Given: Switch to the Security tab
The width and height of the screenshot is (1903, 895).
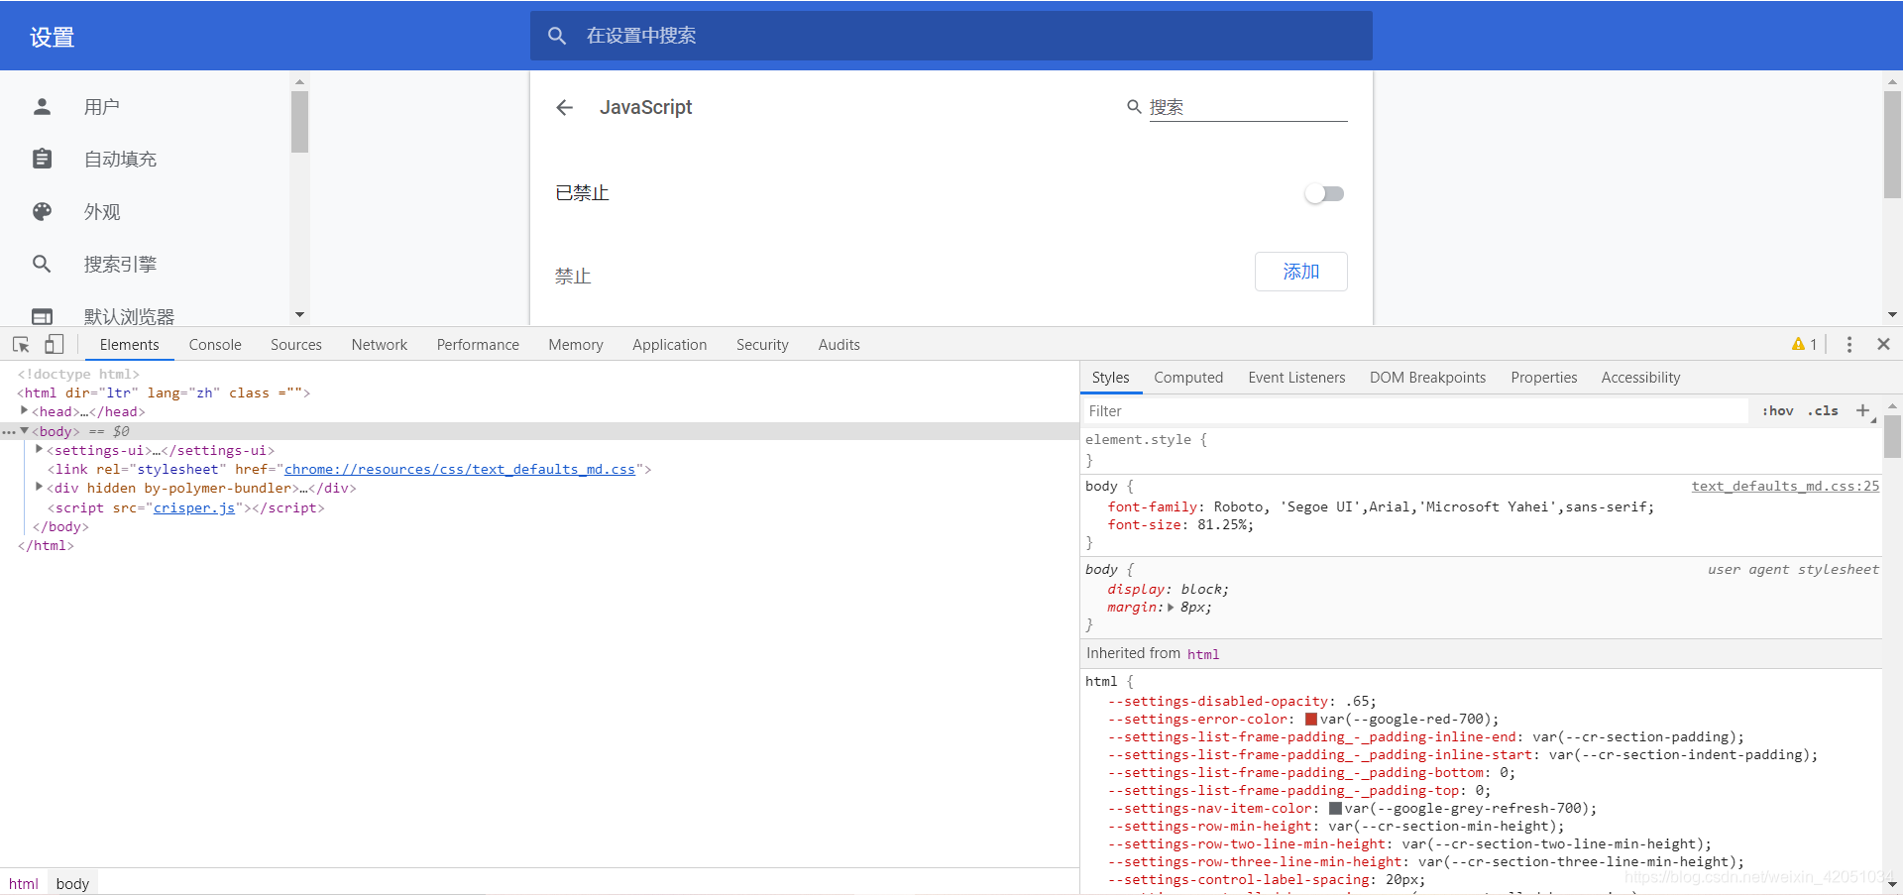Looking at the screenshot, I should [762, 344].
